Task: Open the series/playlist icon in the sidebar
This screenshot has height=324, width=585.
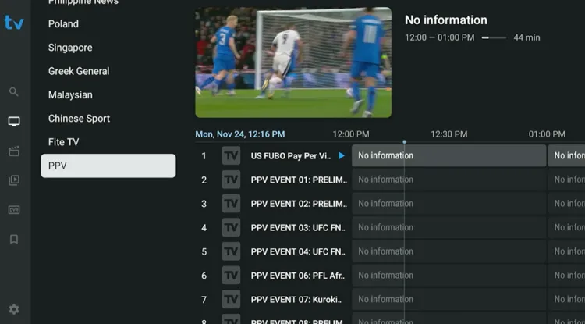Action: (14, 180)
